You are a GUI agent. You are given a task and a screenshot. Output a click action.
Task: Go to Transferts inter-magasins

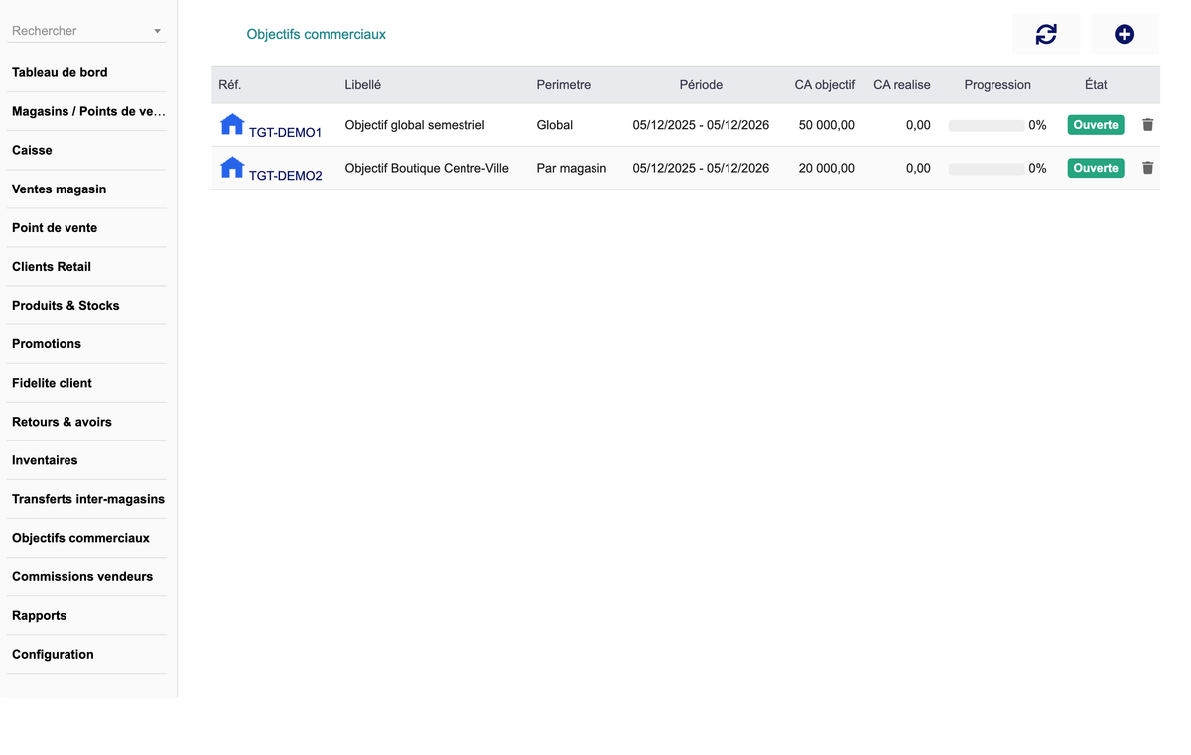[x=88, y=498]
